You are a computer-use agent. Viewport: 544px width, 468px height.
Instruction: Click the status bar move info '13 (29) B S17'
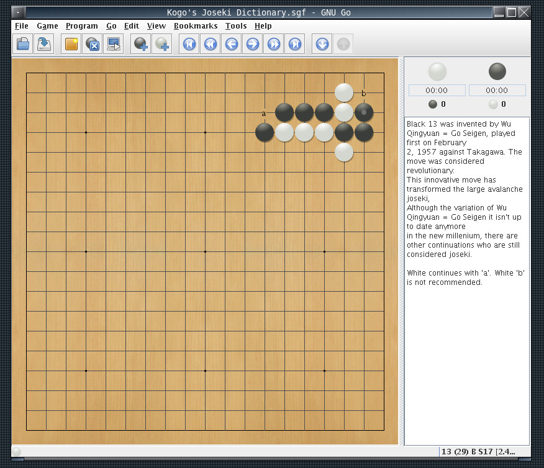pos(467,452)
